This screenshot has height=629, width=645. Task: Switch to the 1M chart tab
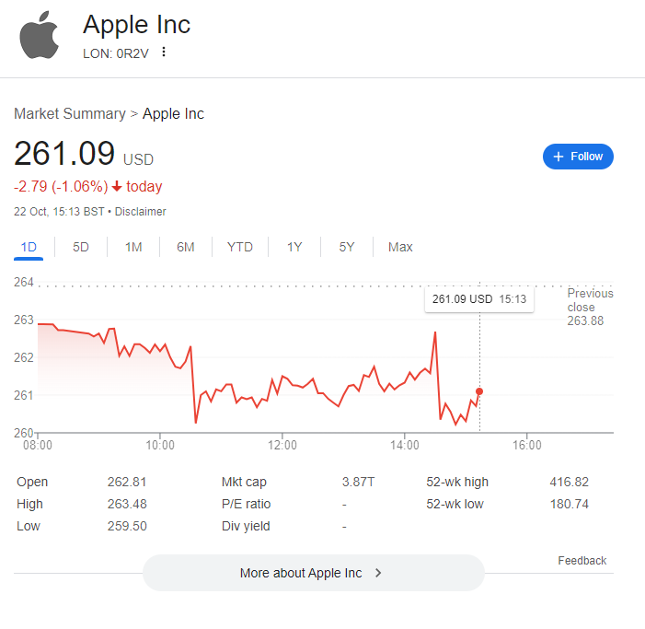pos(133,247)
